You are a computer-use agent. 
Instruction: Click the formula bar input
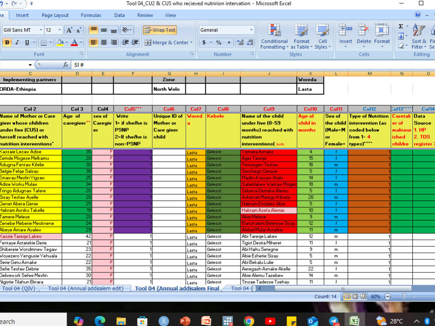pos(252,65)
